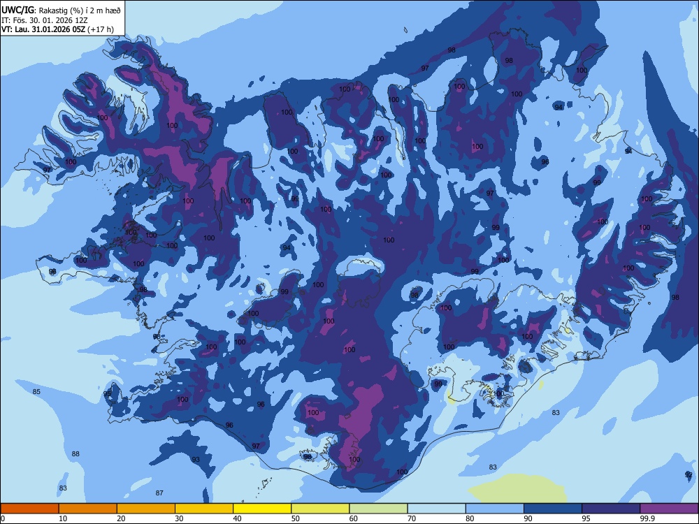Click the '50' legend scale label
699x524 pixels.
tap(295, 518)
